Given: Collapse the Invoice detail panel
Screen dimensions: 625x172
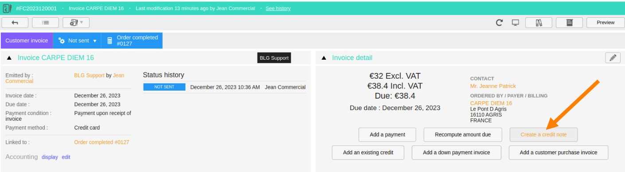Looking at the screenshot, I should tap(324, 58).
